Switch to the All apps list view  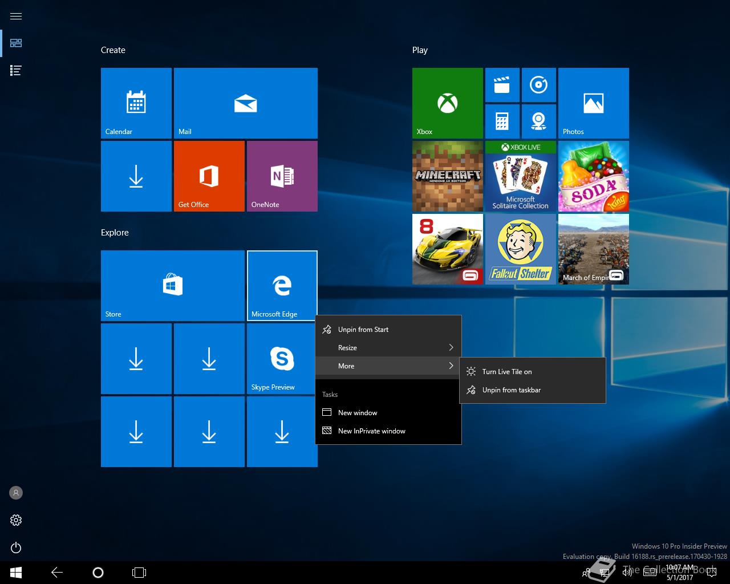click(x=16, y=71)
